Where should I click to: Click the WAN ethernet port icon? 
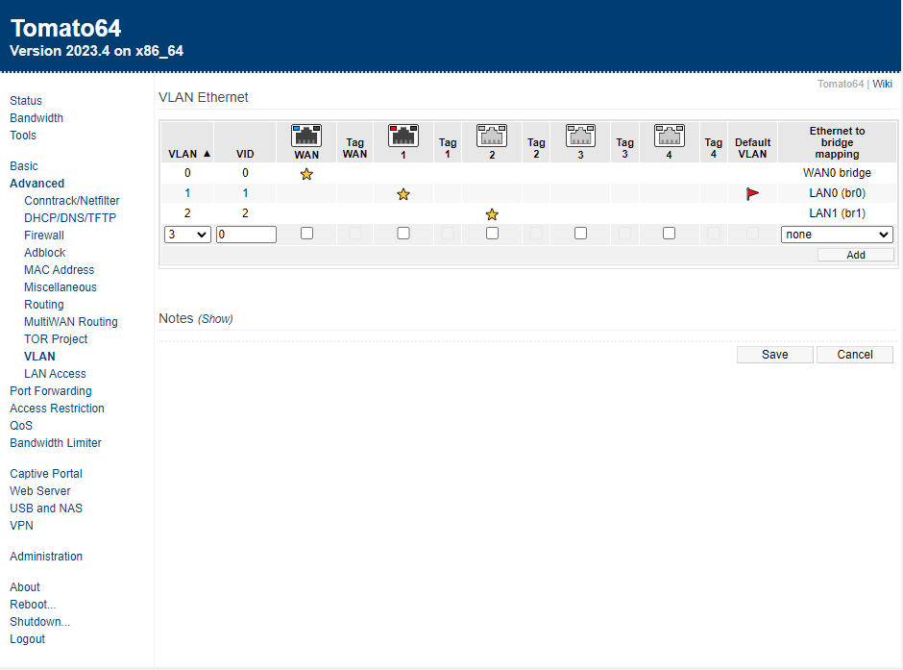[306, 136]
